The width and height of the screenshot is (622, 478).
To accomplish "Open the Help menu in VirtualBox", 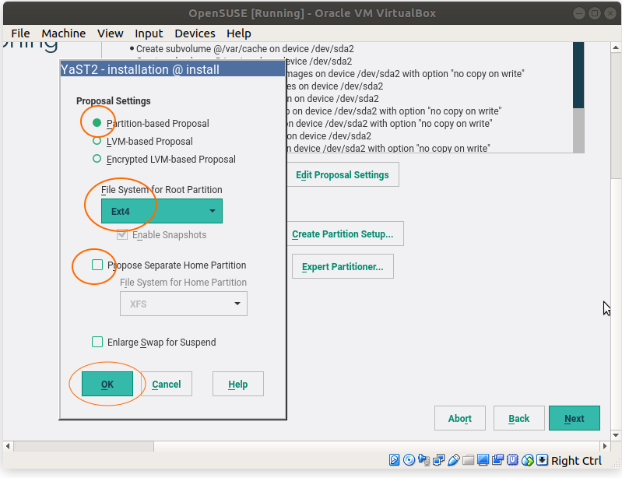I will (239, 33).
